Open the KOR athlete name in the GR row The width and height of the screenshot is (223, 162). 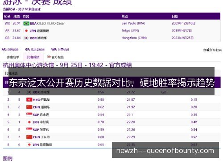(38, 38)
